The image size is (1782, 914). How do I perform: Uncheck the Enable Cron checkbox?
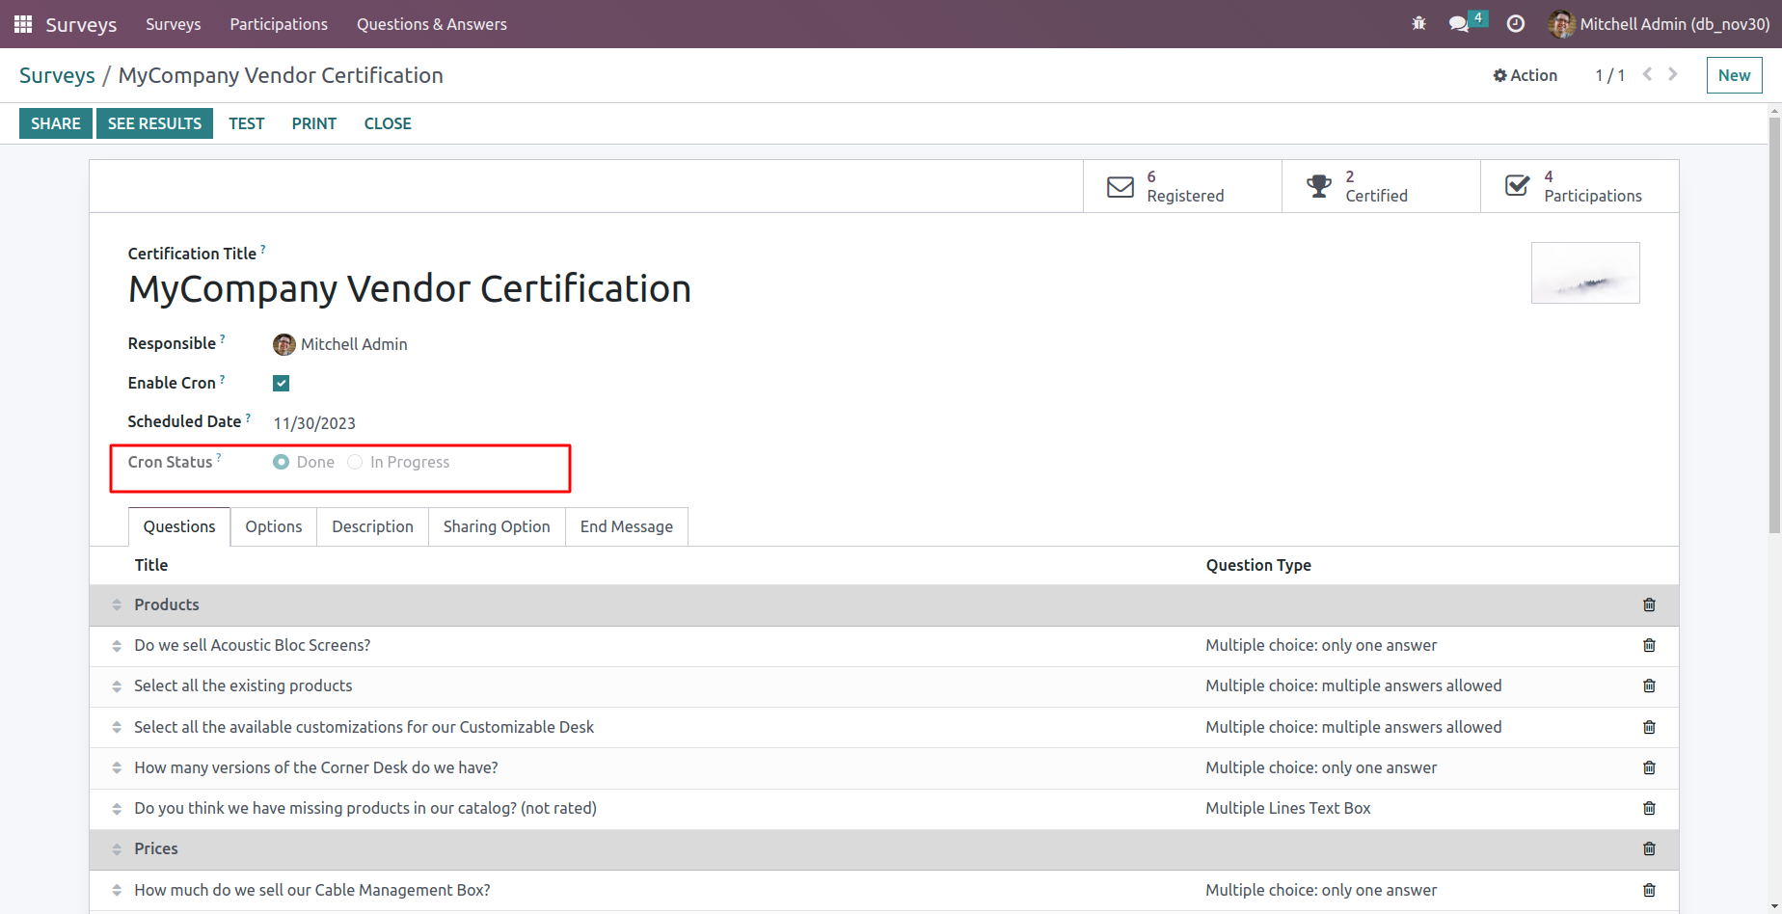(282, 384)
